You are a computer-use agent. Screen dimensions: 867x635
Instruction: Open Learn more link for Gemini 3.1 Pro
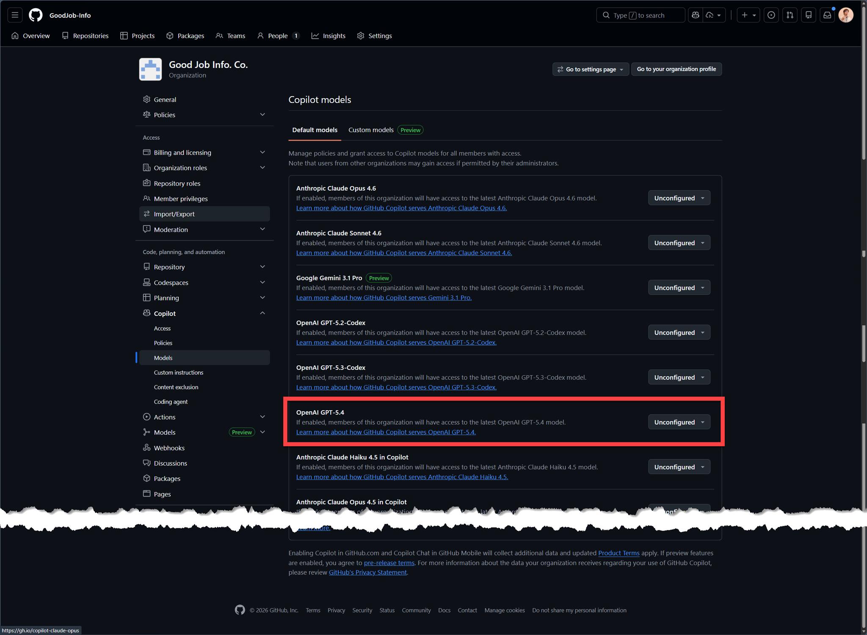[384, 298]
